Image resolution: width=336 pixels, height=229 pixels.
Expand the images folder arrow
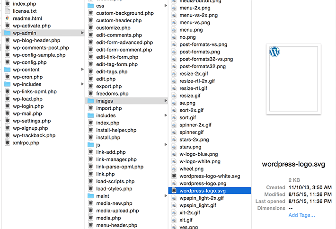click(x=166, y=101)
